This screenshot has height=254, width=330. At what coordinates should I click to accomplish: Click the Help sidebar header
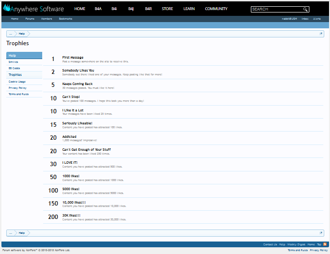24,55
